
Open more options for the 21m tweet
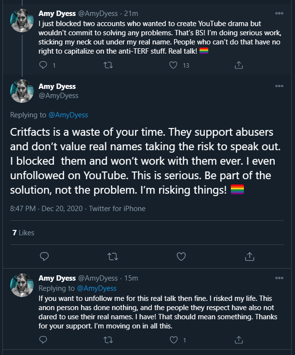(279, 14)
